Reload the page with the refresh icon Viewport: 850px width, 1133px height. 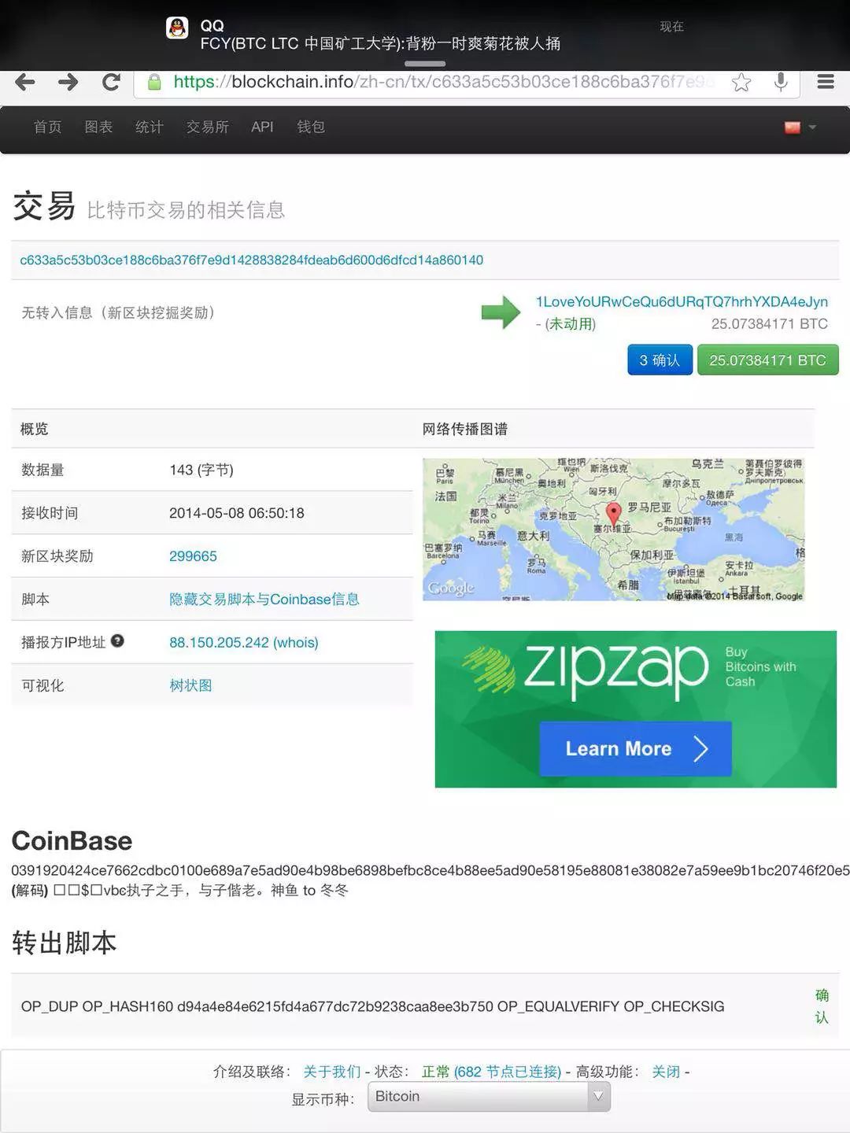111,82
